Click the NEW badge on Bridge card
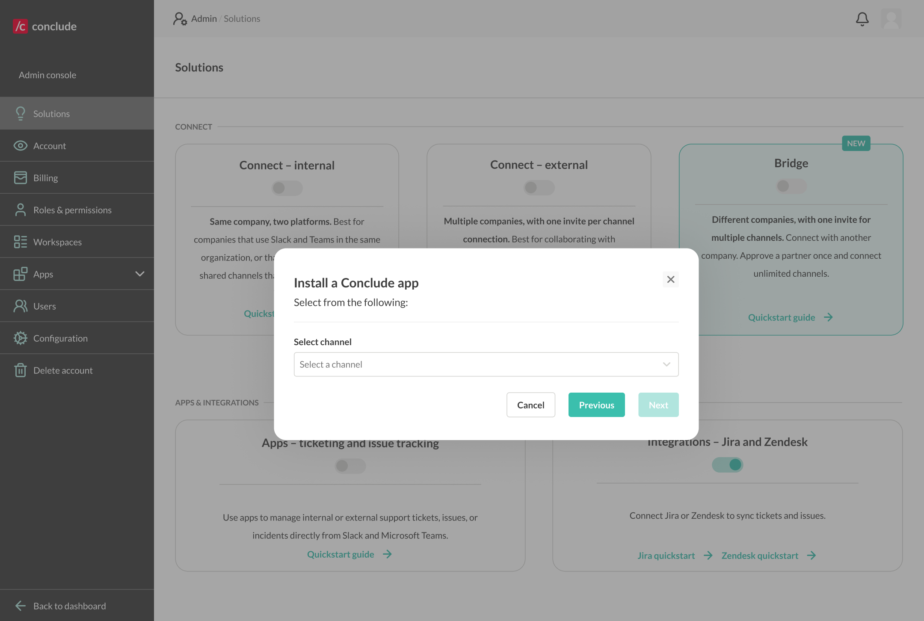 point(856,143)
